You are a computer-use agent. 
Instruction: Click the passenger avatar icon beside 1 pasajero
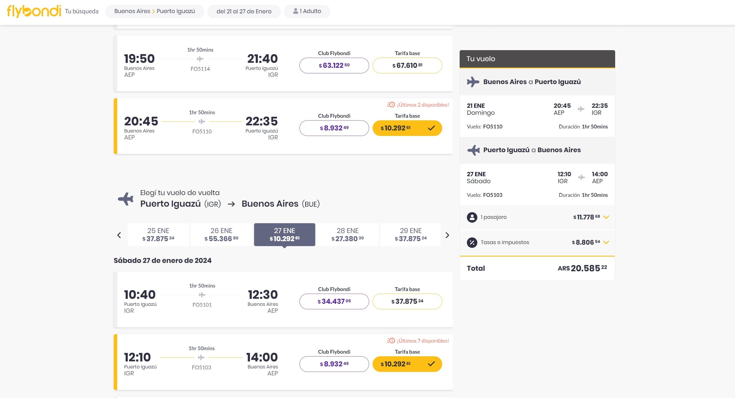[472, 217]
